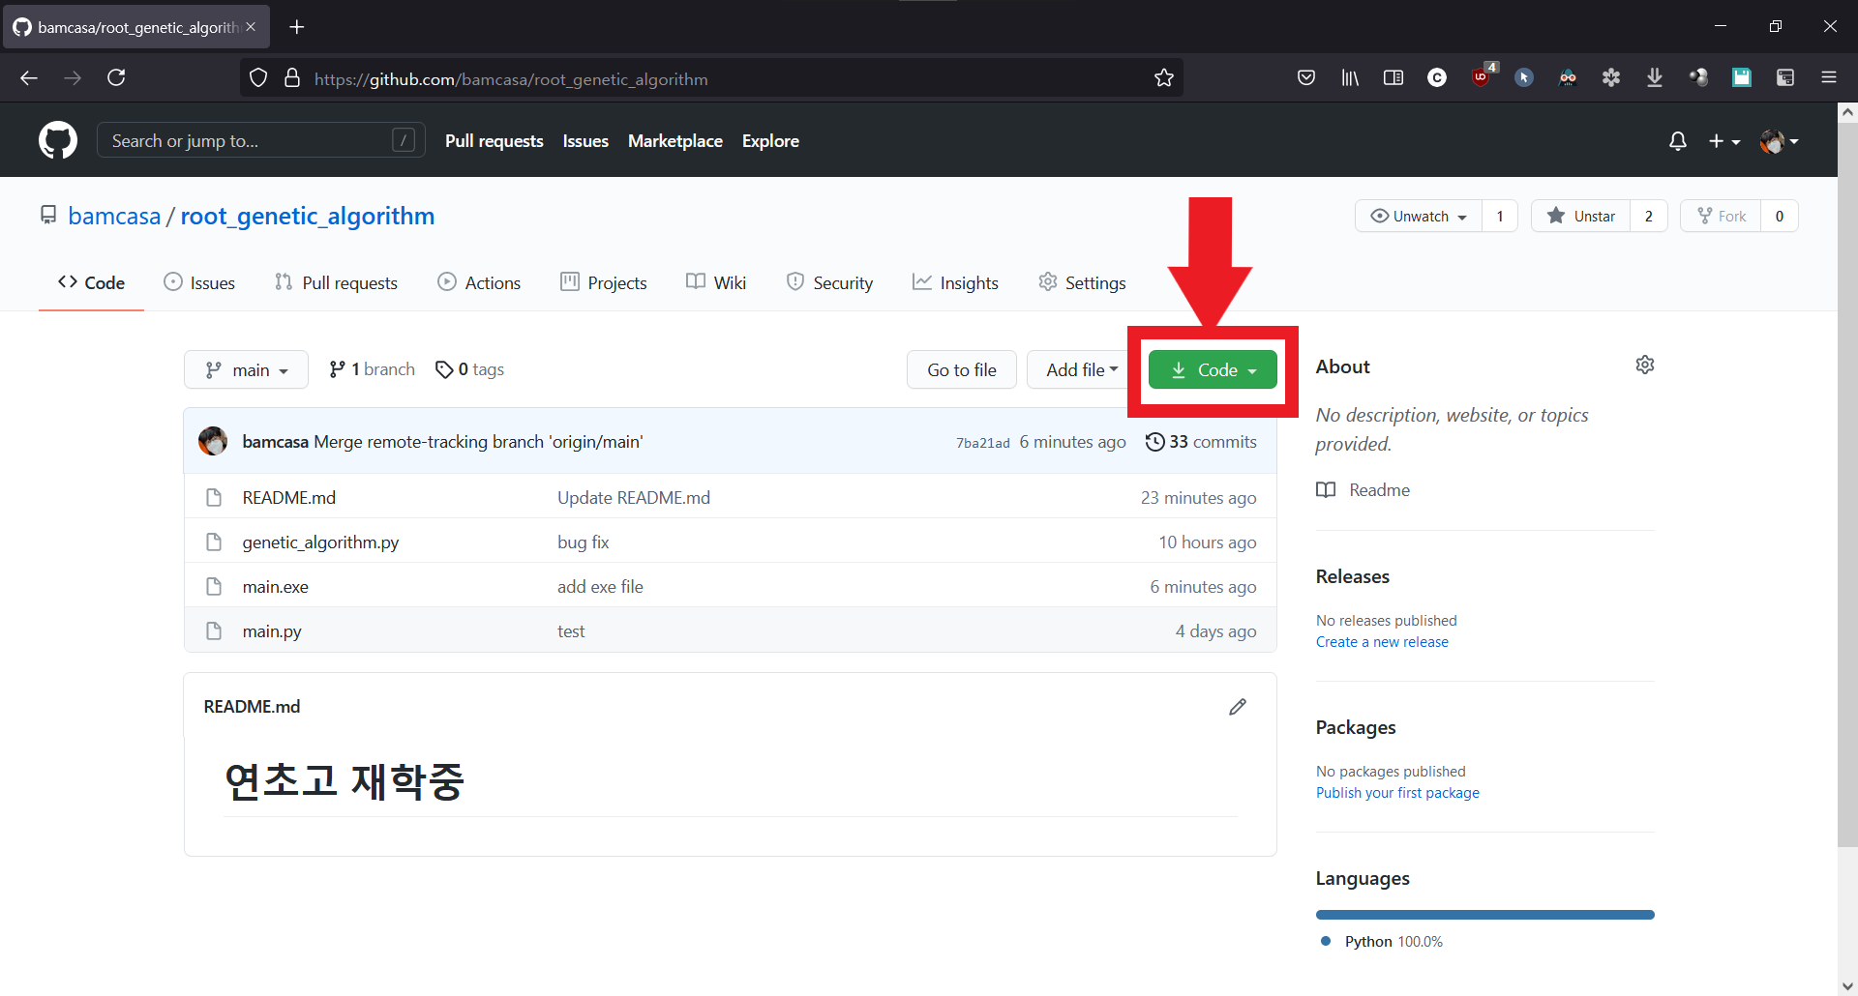Open Firefox downloads arrow icon
The width and height of the screenshot is (1858, 996).
tap(1655, 77)
